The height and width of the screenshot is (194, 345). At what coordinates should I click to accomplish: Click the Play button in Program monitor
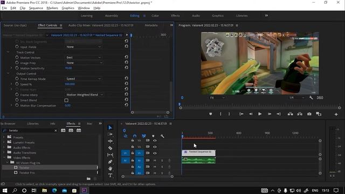coord(260,114)
